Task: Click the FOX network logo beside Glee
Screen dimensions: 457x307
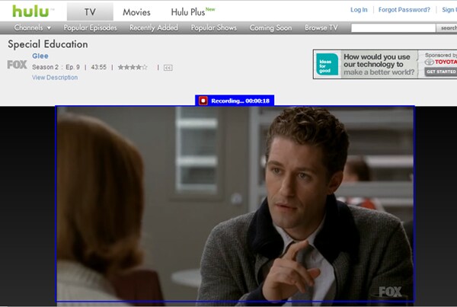Action: 17,65
